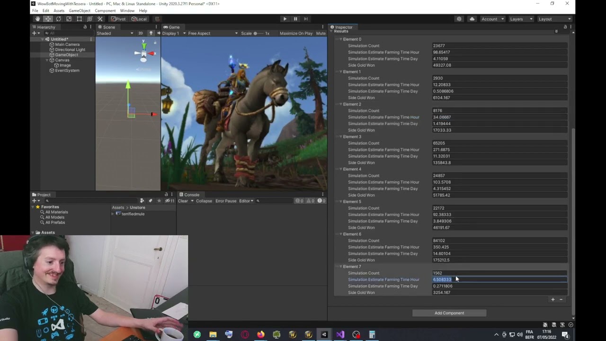Viewport: 606px width, 341px height.
Task: Toggle hidden packages visibility count
Action: point(169,201)
